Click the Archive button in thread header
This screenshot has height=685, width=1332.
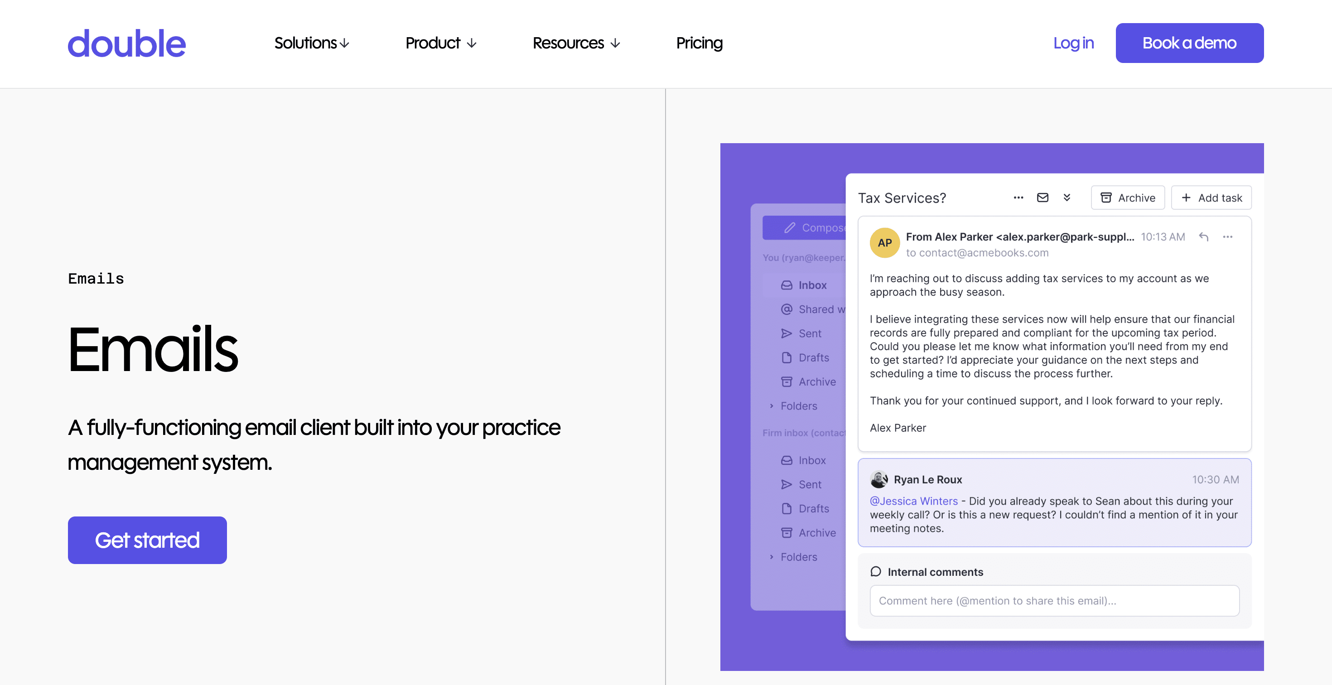[1128, 198]
